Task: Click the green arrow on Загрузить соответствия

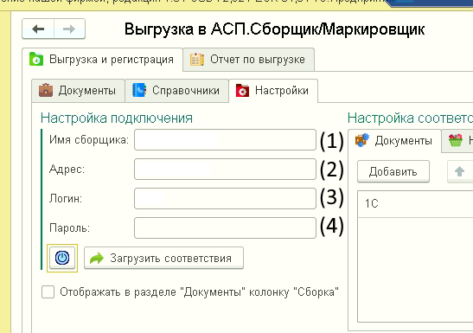Action: click(x=97, y=259)
